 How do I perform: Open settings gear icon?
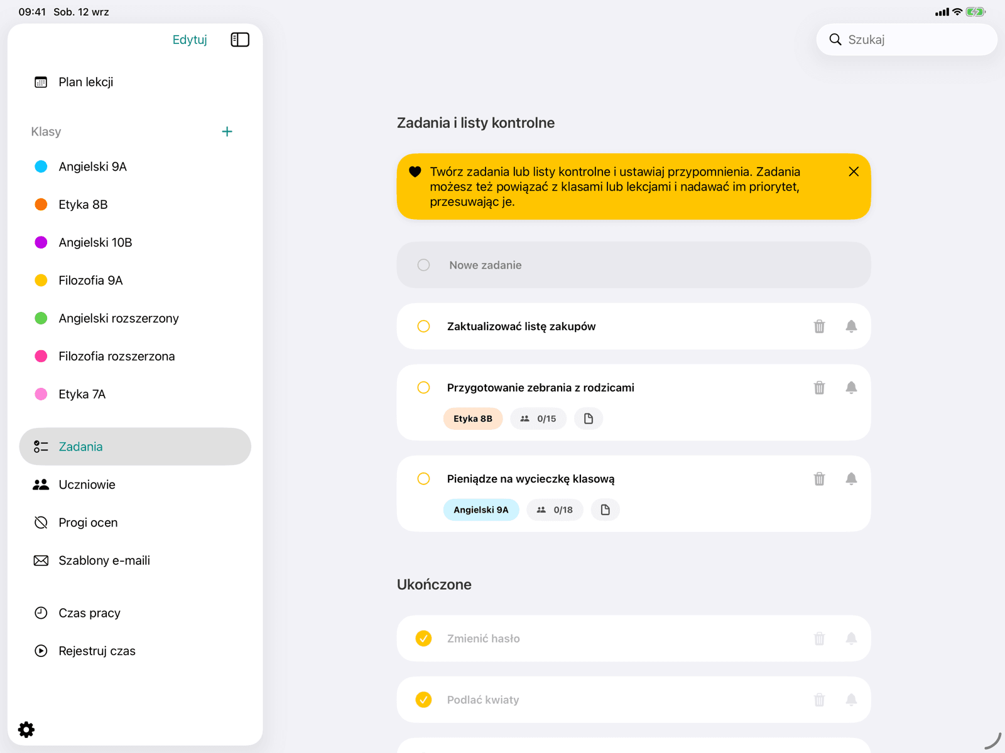coord(26,729)
